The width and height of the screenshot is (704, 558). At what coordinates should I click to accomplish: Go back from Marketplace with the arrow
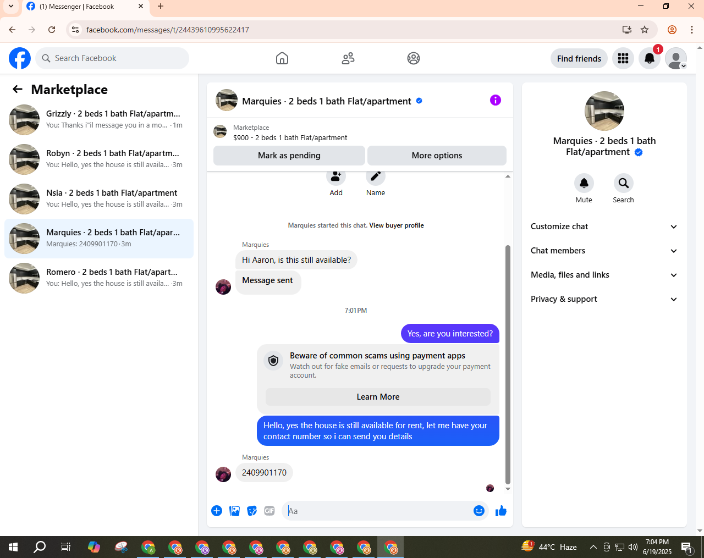click(18, 89)
